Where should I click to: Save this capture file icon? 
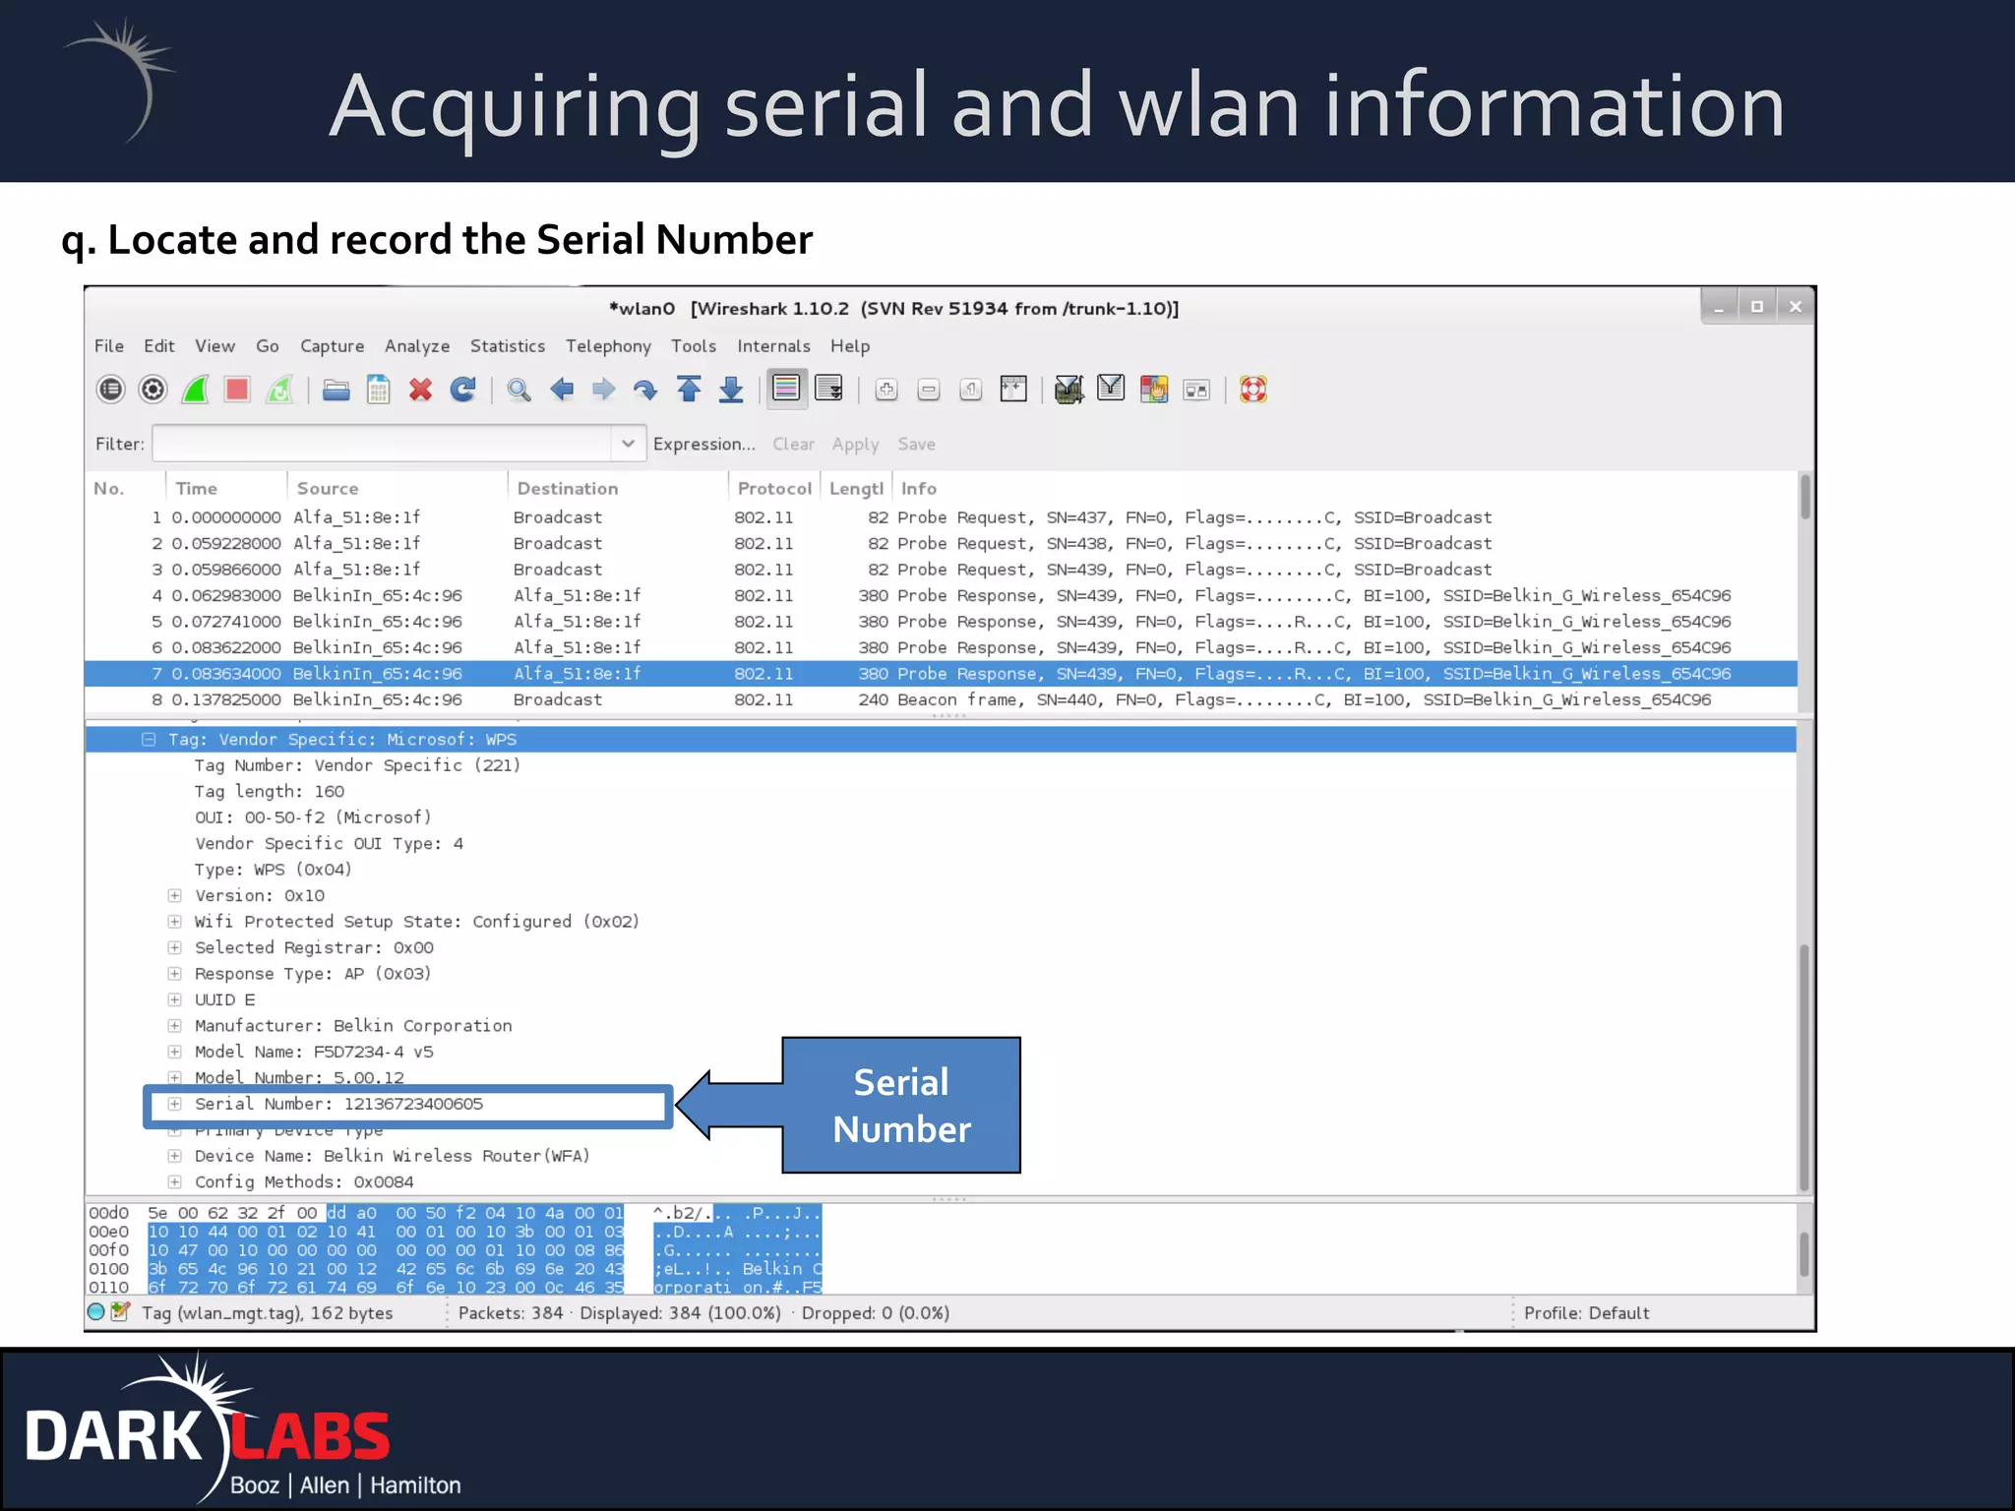379,390
